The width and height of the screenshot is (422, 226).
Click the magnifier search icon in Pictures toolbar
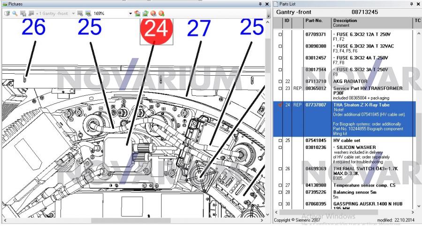click(x=15, y=14)
